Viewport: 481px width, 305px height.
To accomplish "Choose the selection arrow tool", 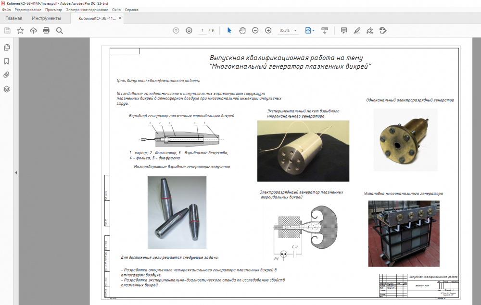I will coord(229,30).
